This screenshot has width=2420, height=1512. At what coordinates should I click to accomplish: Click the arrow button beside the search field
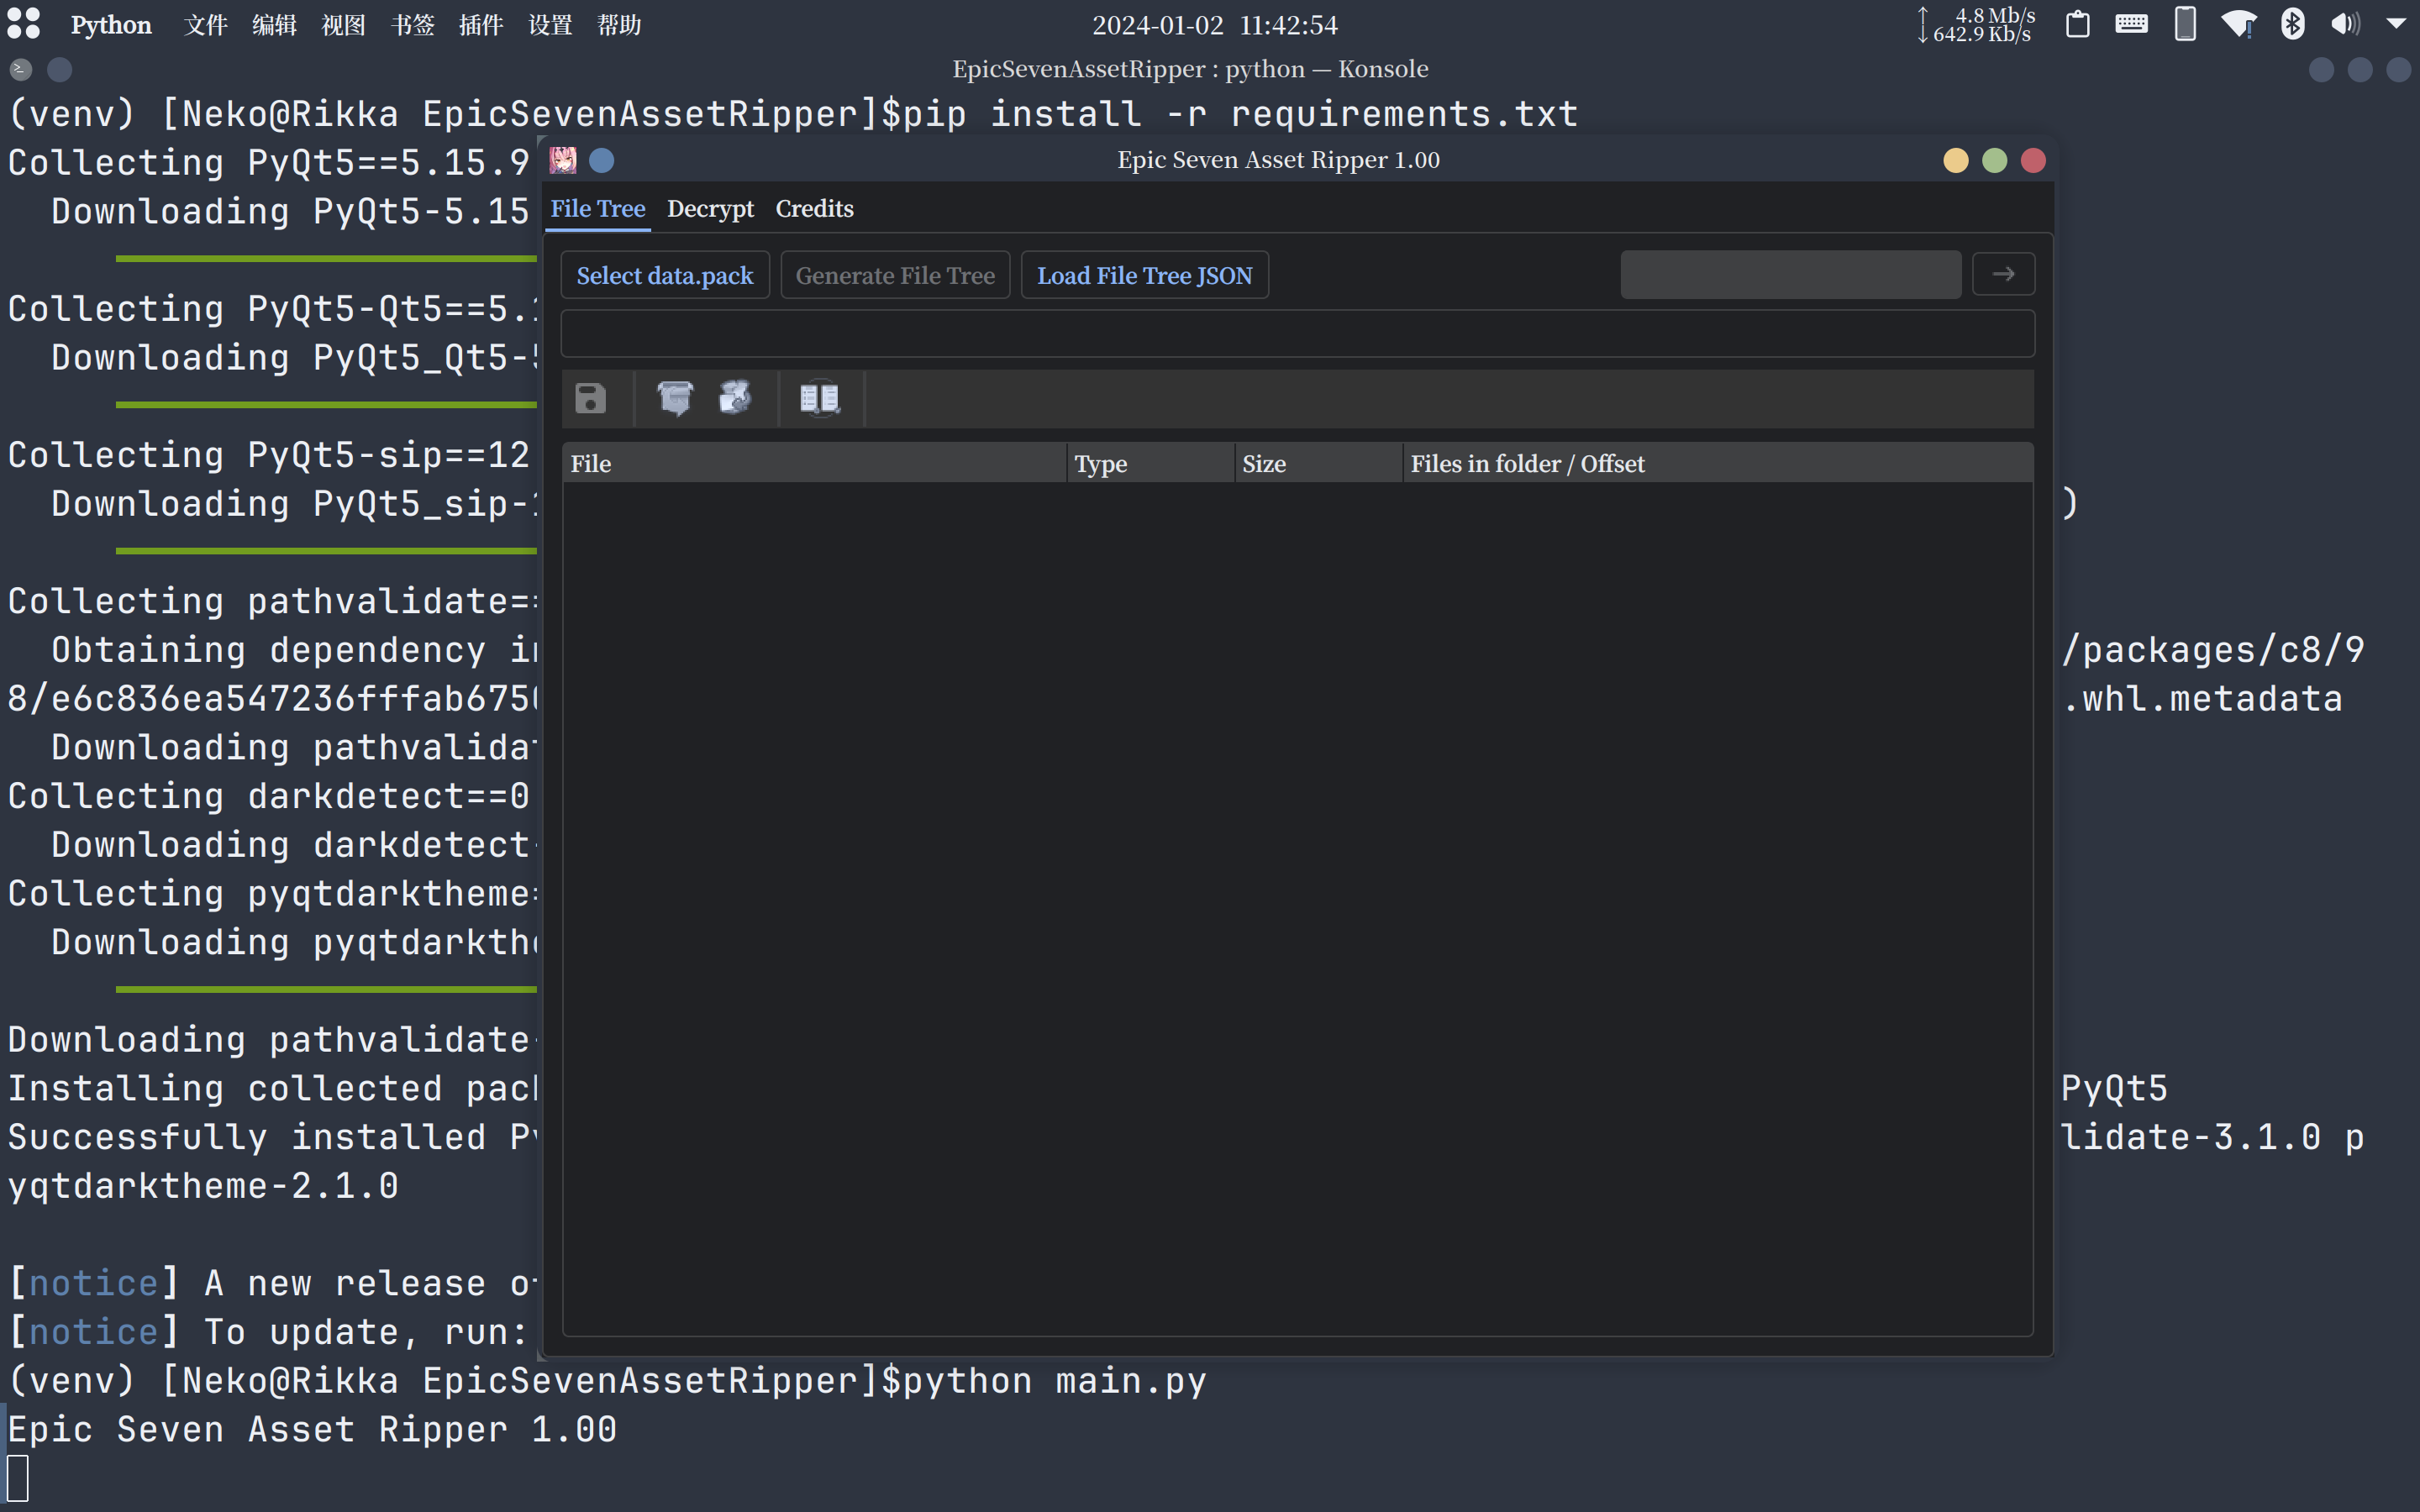[2003, 274]
